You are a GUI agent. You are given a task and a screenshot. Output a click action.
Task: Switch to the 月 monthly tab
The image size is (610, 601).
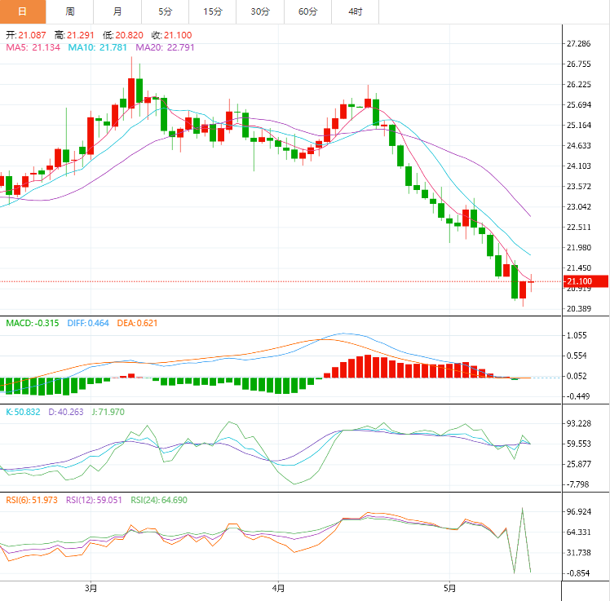click(117, 11)
